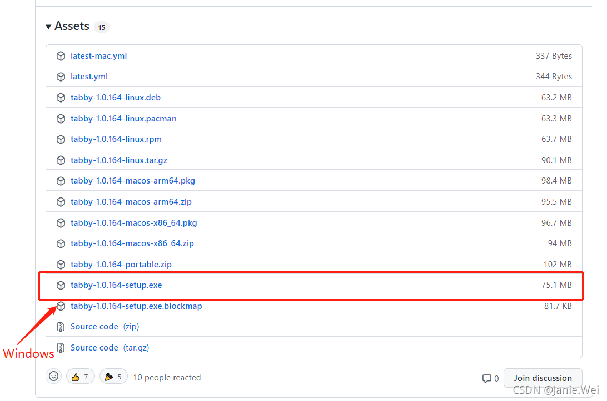Click the Assets heading
607x401 pixels.
tap(72, 26)
